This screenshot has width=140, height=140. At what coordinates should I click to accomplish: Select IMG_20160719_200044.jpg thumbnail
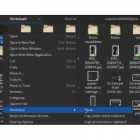tap(93, 51)
